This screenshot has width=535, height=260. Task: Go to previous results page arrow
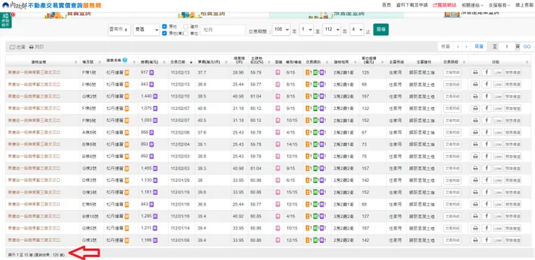point(458,47)
